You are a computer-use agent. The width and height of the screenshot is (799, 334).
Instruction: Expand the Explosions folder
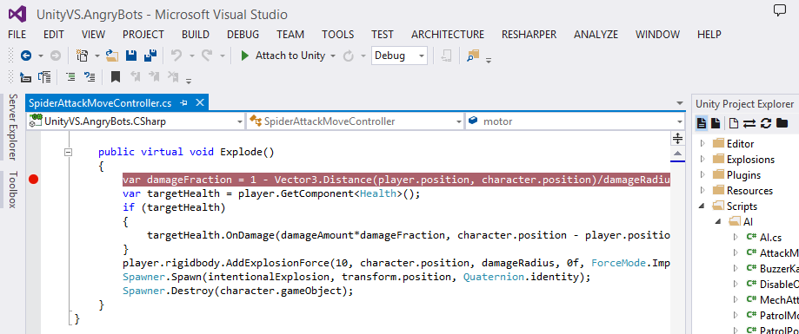coord(703,159)
